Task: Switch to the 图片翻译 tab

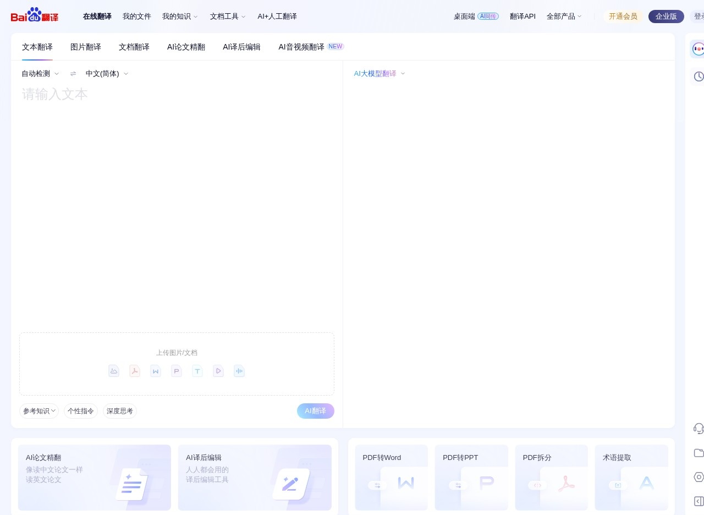Action: point(85,47)
